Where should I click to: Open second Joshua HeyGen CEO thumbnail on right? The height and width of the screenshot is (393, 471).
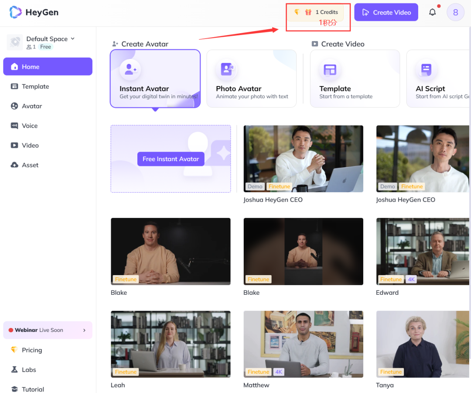coord(423,159)
